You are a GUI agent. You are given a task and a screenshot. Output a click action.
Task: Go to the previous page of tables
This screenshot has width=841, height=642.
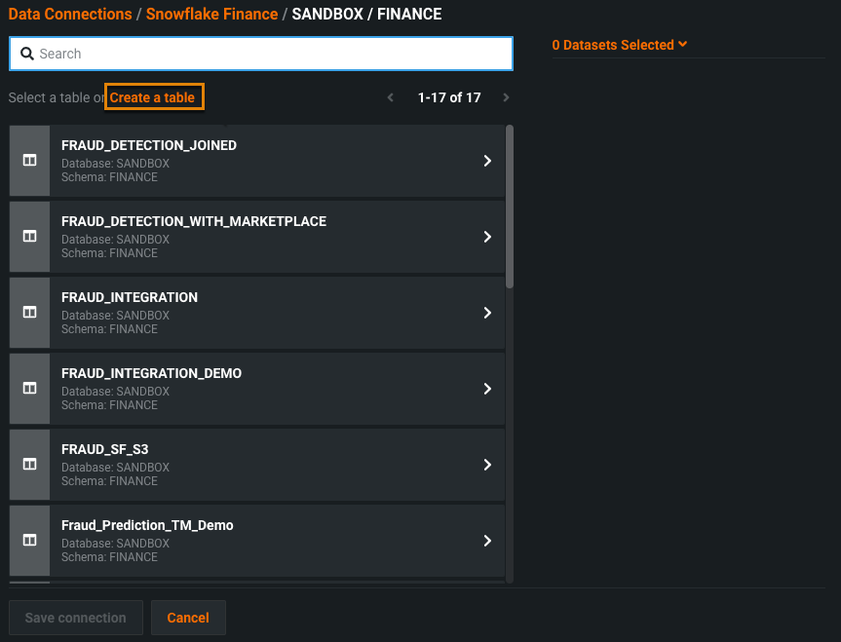391,97
